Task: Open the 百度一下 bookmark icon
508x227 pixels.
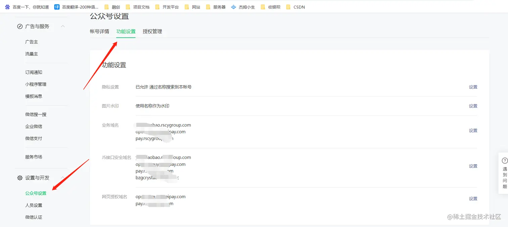Action: (x=7, y=7)
